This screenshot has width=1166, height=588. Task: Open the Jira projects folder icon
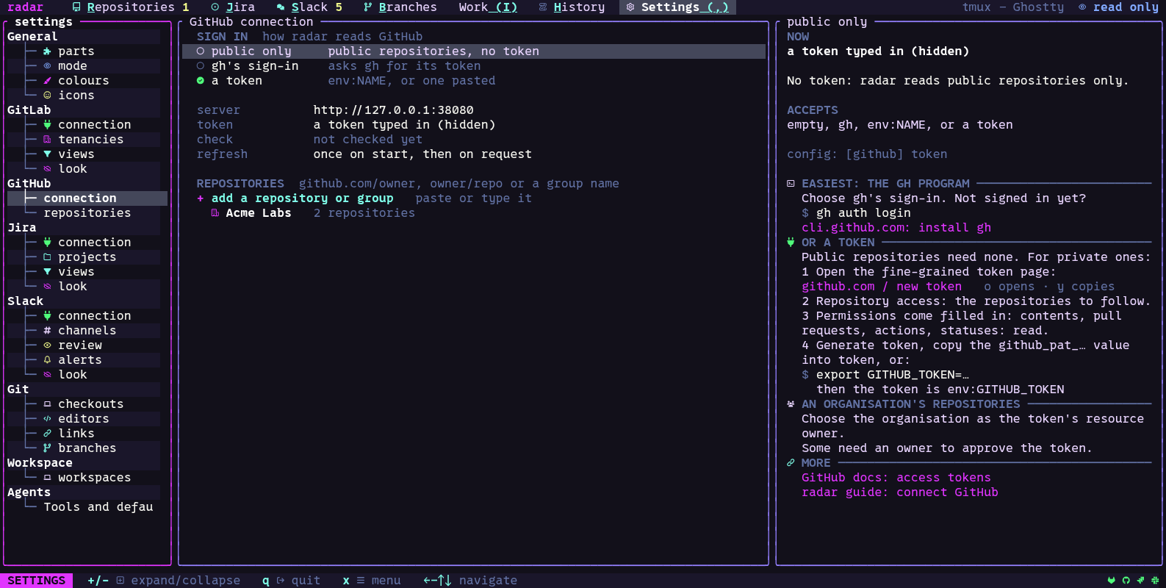47,257
